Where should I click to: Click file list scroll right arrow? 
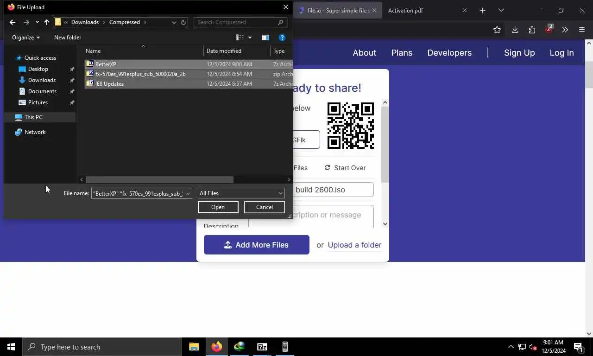pyautogui.click(x=289, y=180)
